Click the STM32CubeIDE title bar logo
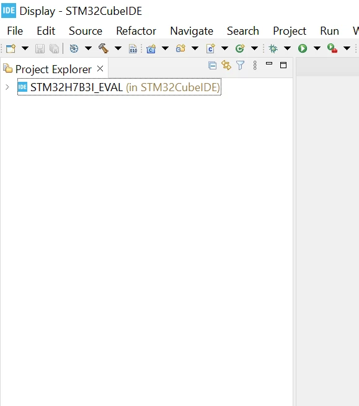This screenshot has height=406, width=359. coord(9,11)
